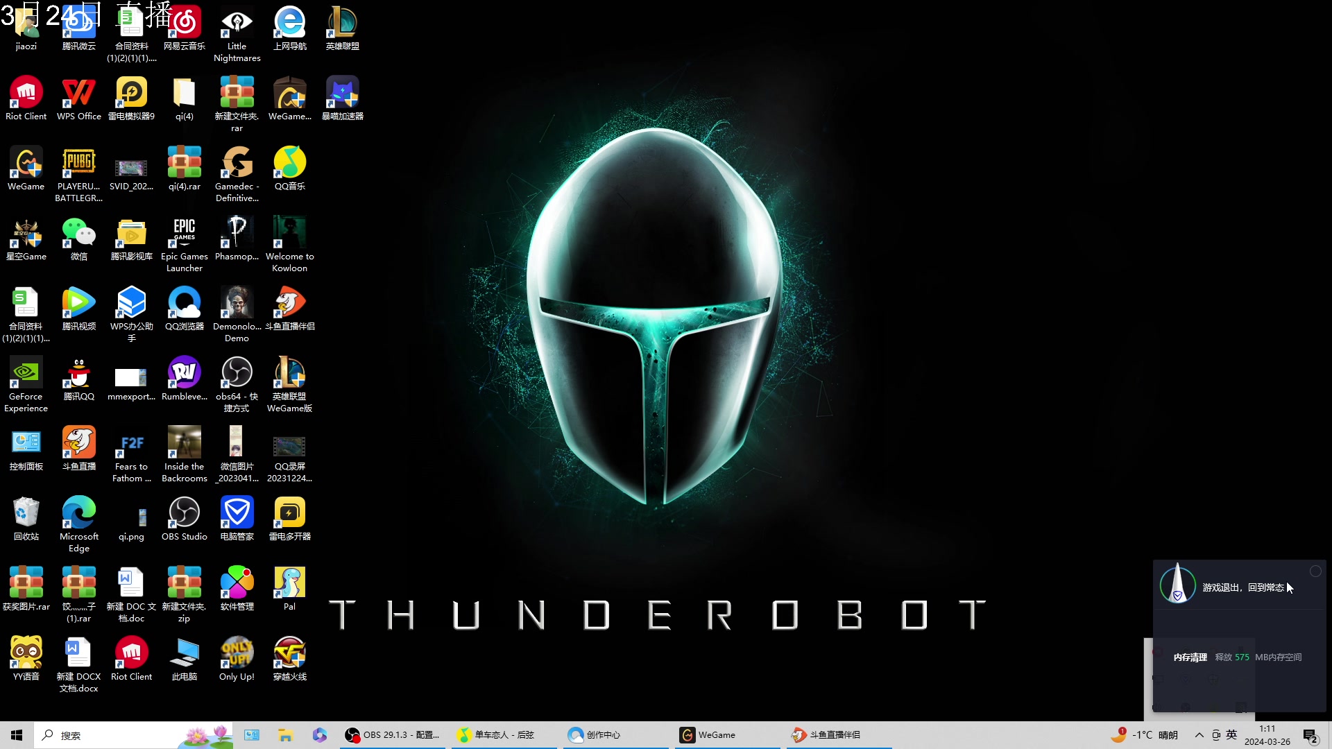Click the 内存清理 label in the popup
The height and width of the screenshot is (749, 1332).
point(1190,657)
